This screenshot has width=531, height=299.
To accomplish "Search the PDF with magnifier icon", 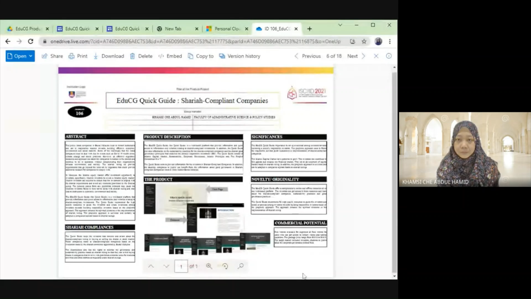I will pos(241,266).
